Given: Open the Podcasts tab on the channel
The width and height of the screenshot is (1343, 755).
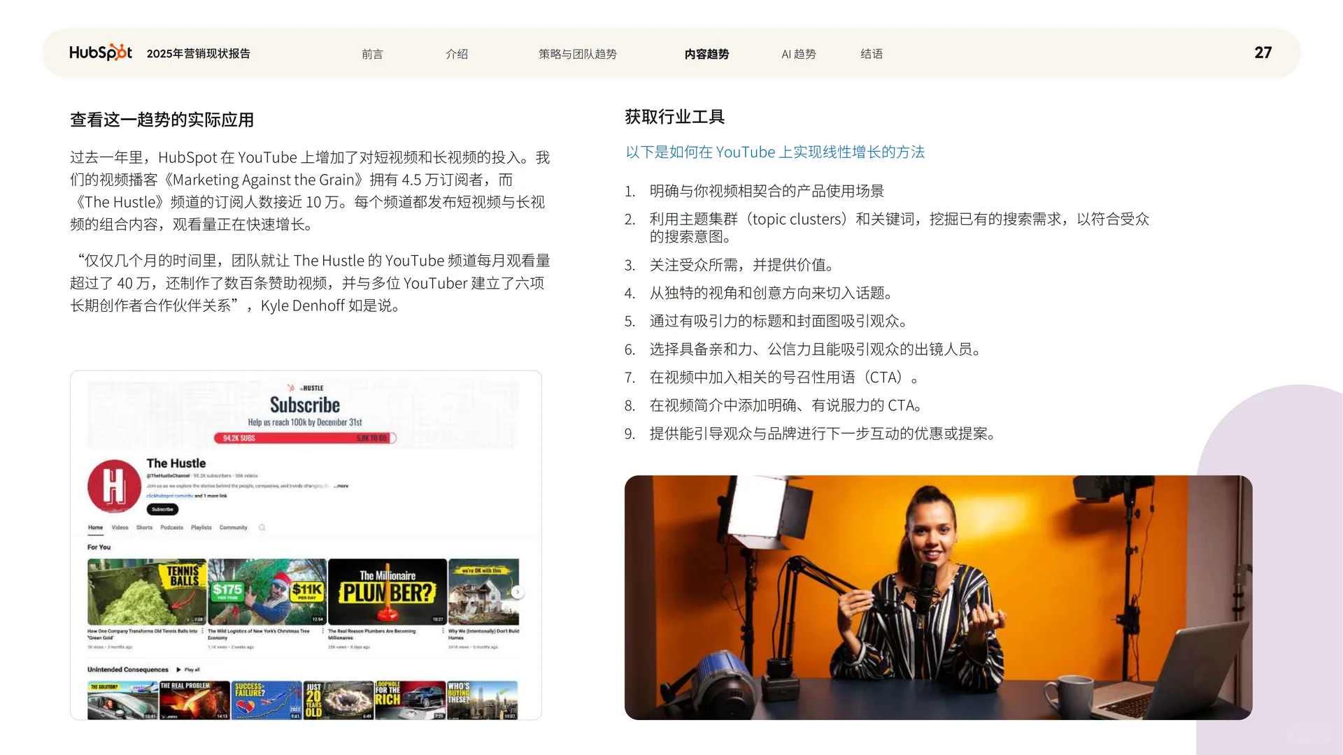Looking at the screenshot, I should (x=171, y=528).
